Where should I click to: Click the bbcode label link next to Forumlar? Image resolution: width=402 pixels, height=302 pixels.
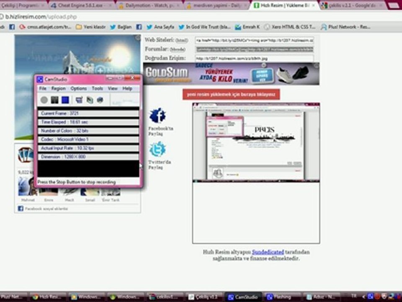click(x=178, y=49)
